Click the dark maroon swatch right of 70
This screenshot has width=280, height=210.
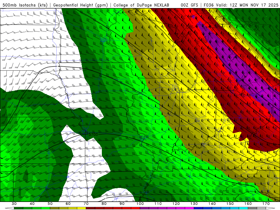(91, 209)
